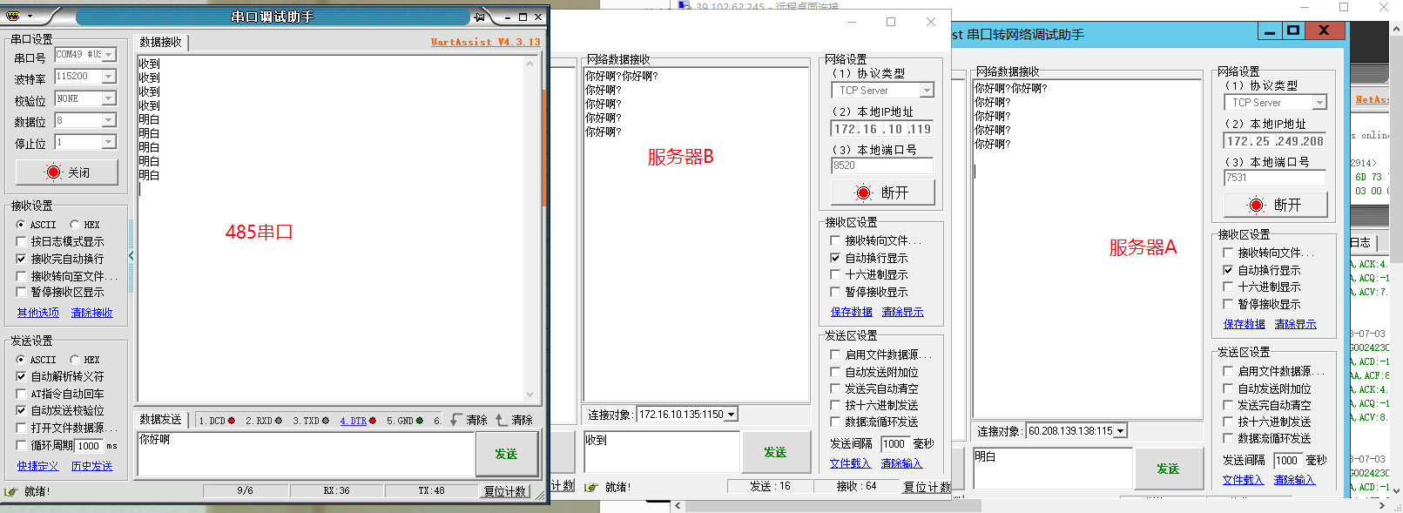Viewport: 1403px width, 513px height.
Task: Expand Server B 连接对象 dropdown 172.16.10.135
Action: [x=732, y=415]
